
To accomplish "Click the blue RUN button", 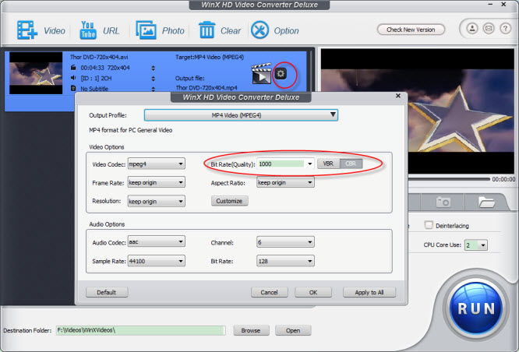I will coord(475,308).
